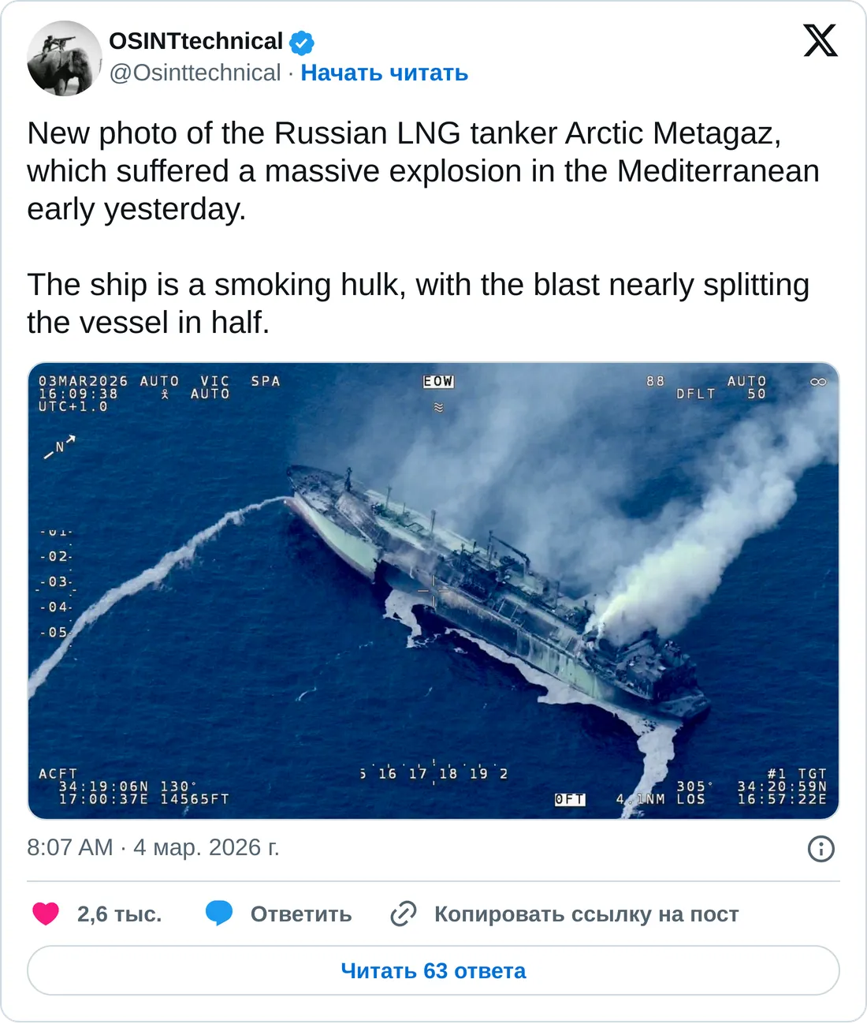Follow via the Начать читать link
Screen dimensions: 867x1024
coord(385,73)
